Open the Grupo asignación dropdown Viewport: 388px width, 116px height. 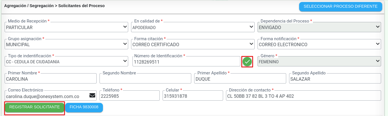coord(67,44)
